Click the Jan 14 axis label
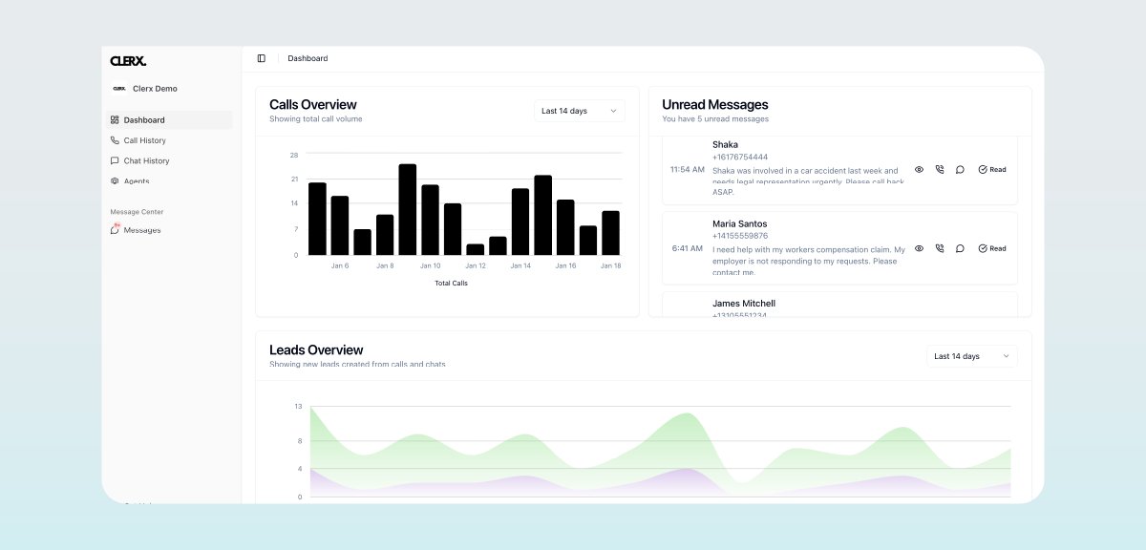Viewport: 1146px width, 550px height. point(520,265)
